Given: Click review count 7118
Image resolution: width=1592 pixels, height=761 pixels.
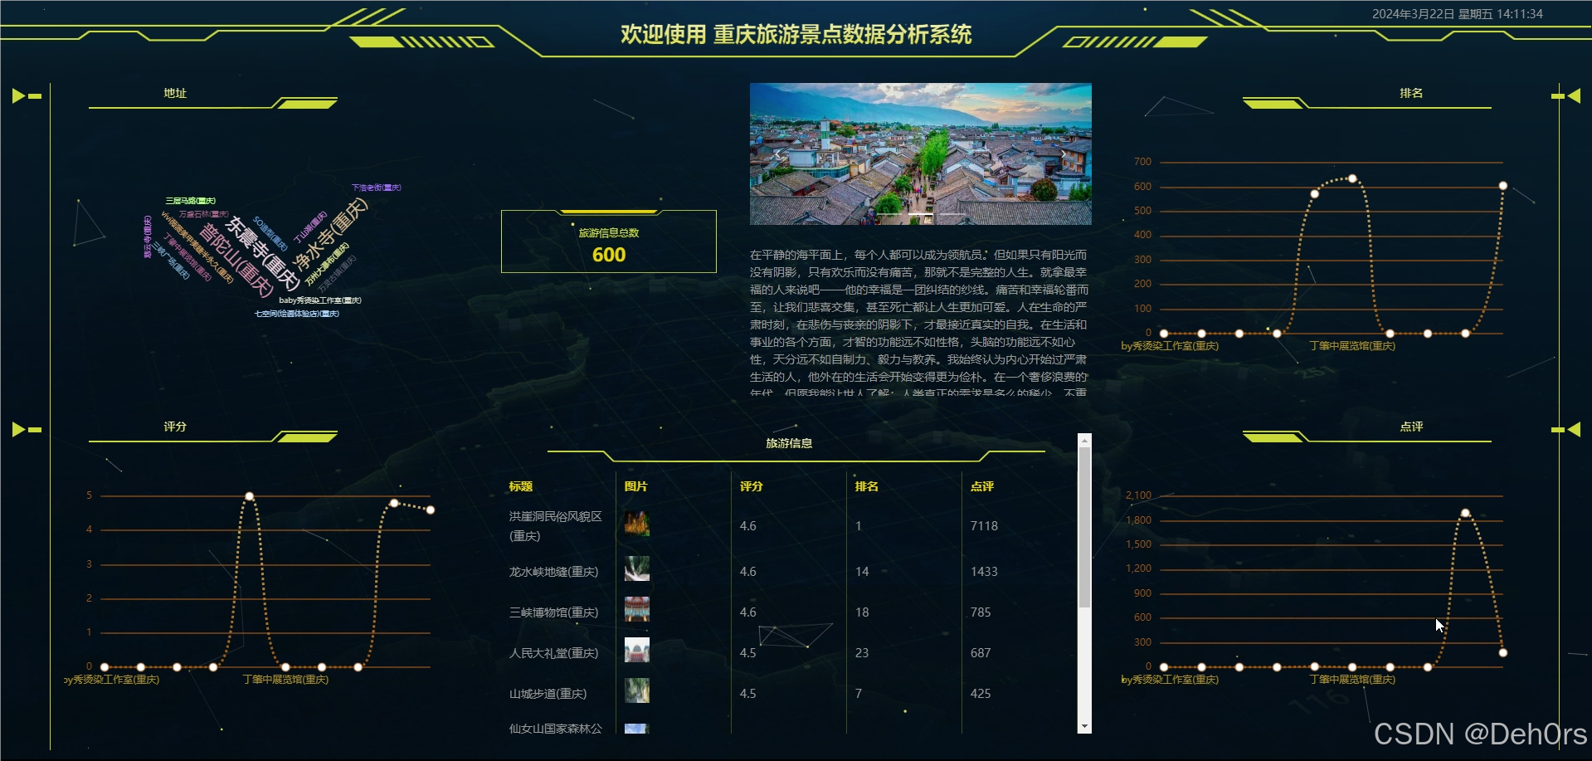Looking at the screenshot, I should [984, 526].
